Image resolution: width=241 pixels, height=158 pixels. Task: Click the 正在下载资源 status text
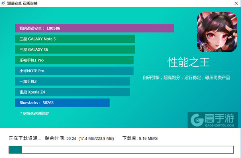(x=25, y=138)
